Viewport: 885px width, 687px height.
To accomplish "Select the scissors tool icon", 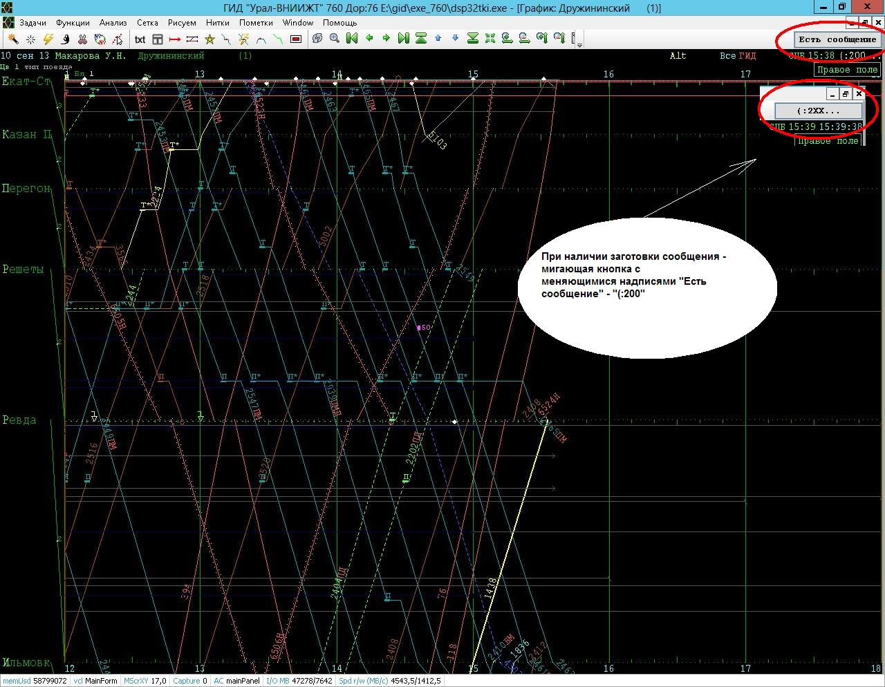I will 82,39.
